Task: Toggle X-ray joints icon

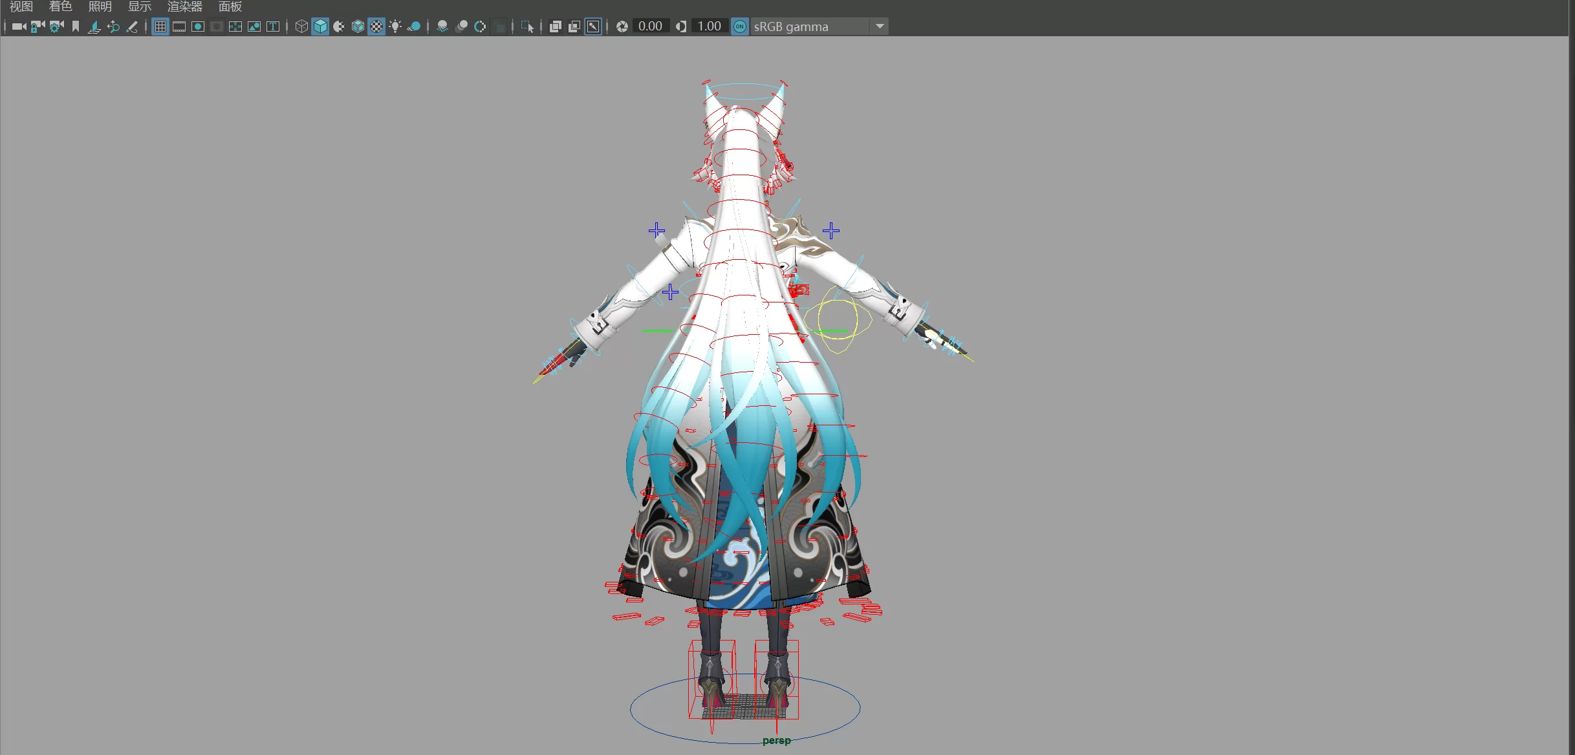Action: point(593,27)
